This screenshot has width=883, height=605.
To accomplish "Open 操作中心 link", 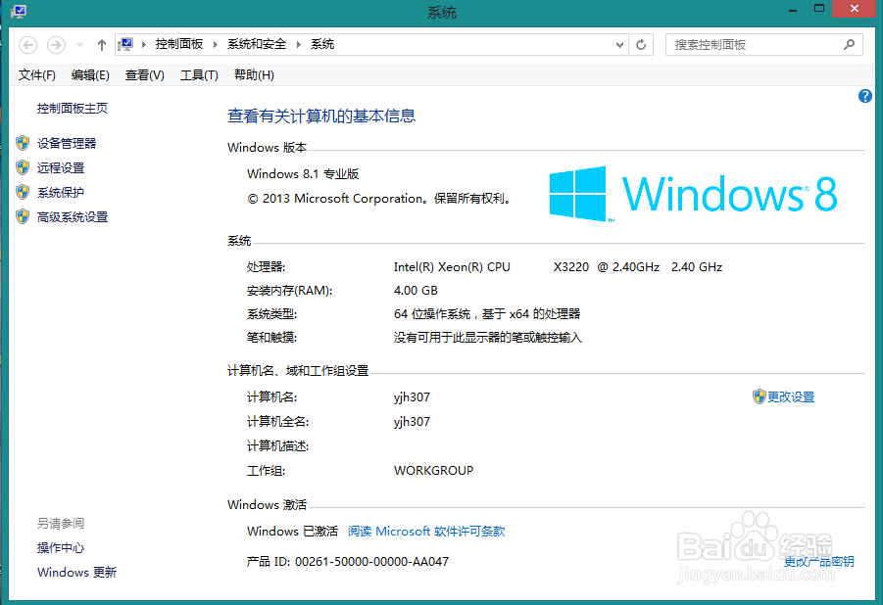I will coord(61,547).
